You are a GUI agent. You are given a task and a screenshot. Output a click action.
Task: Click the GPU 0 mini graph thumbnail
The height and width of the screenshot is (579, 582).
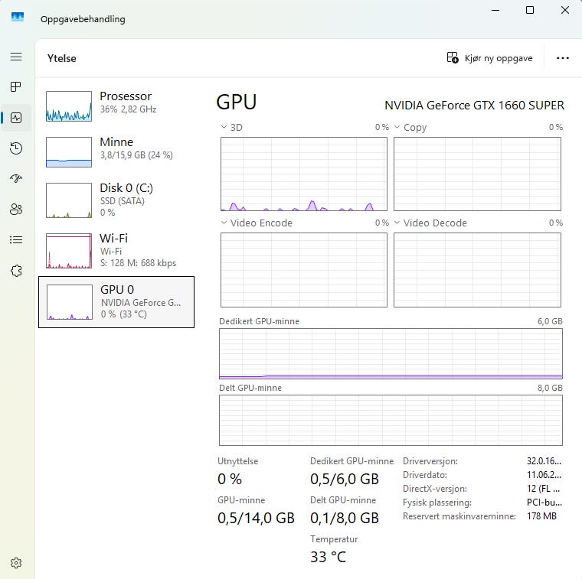(x=70, y=302)
